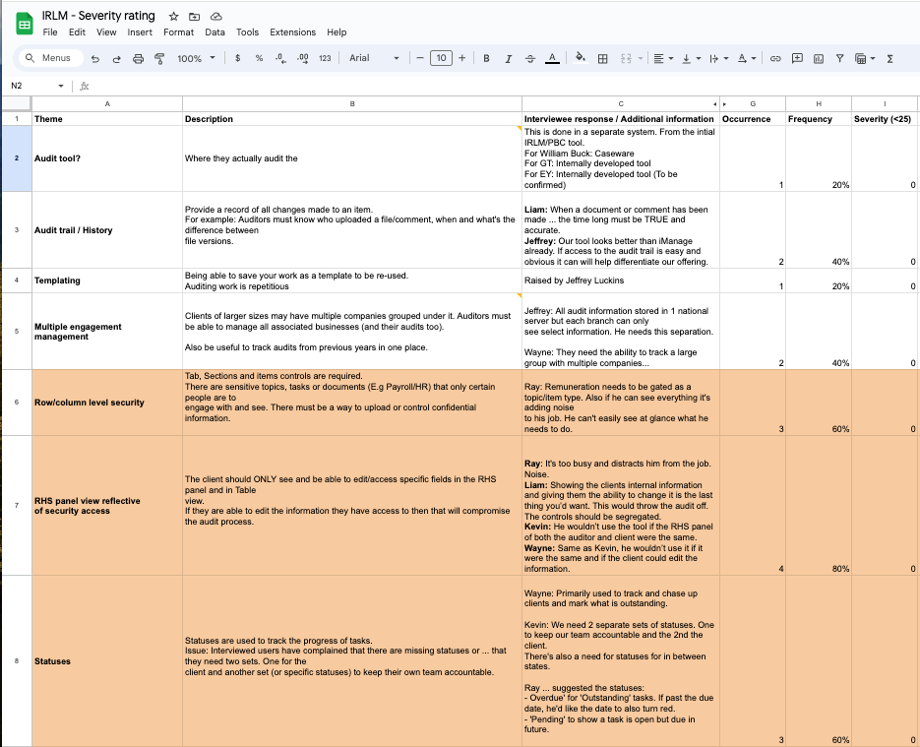The width and height of the screenshot is (920, 747).
Task: Expand hidden columns arrow before column G
Action: 724,104
